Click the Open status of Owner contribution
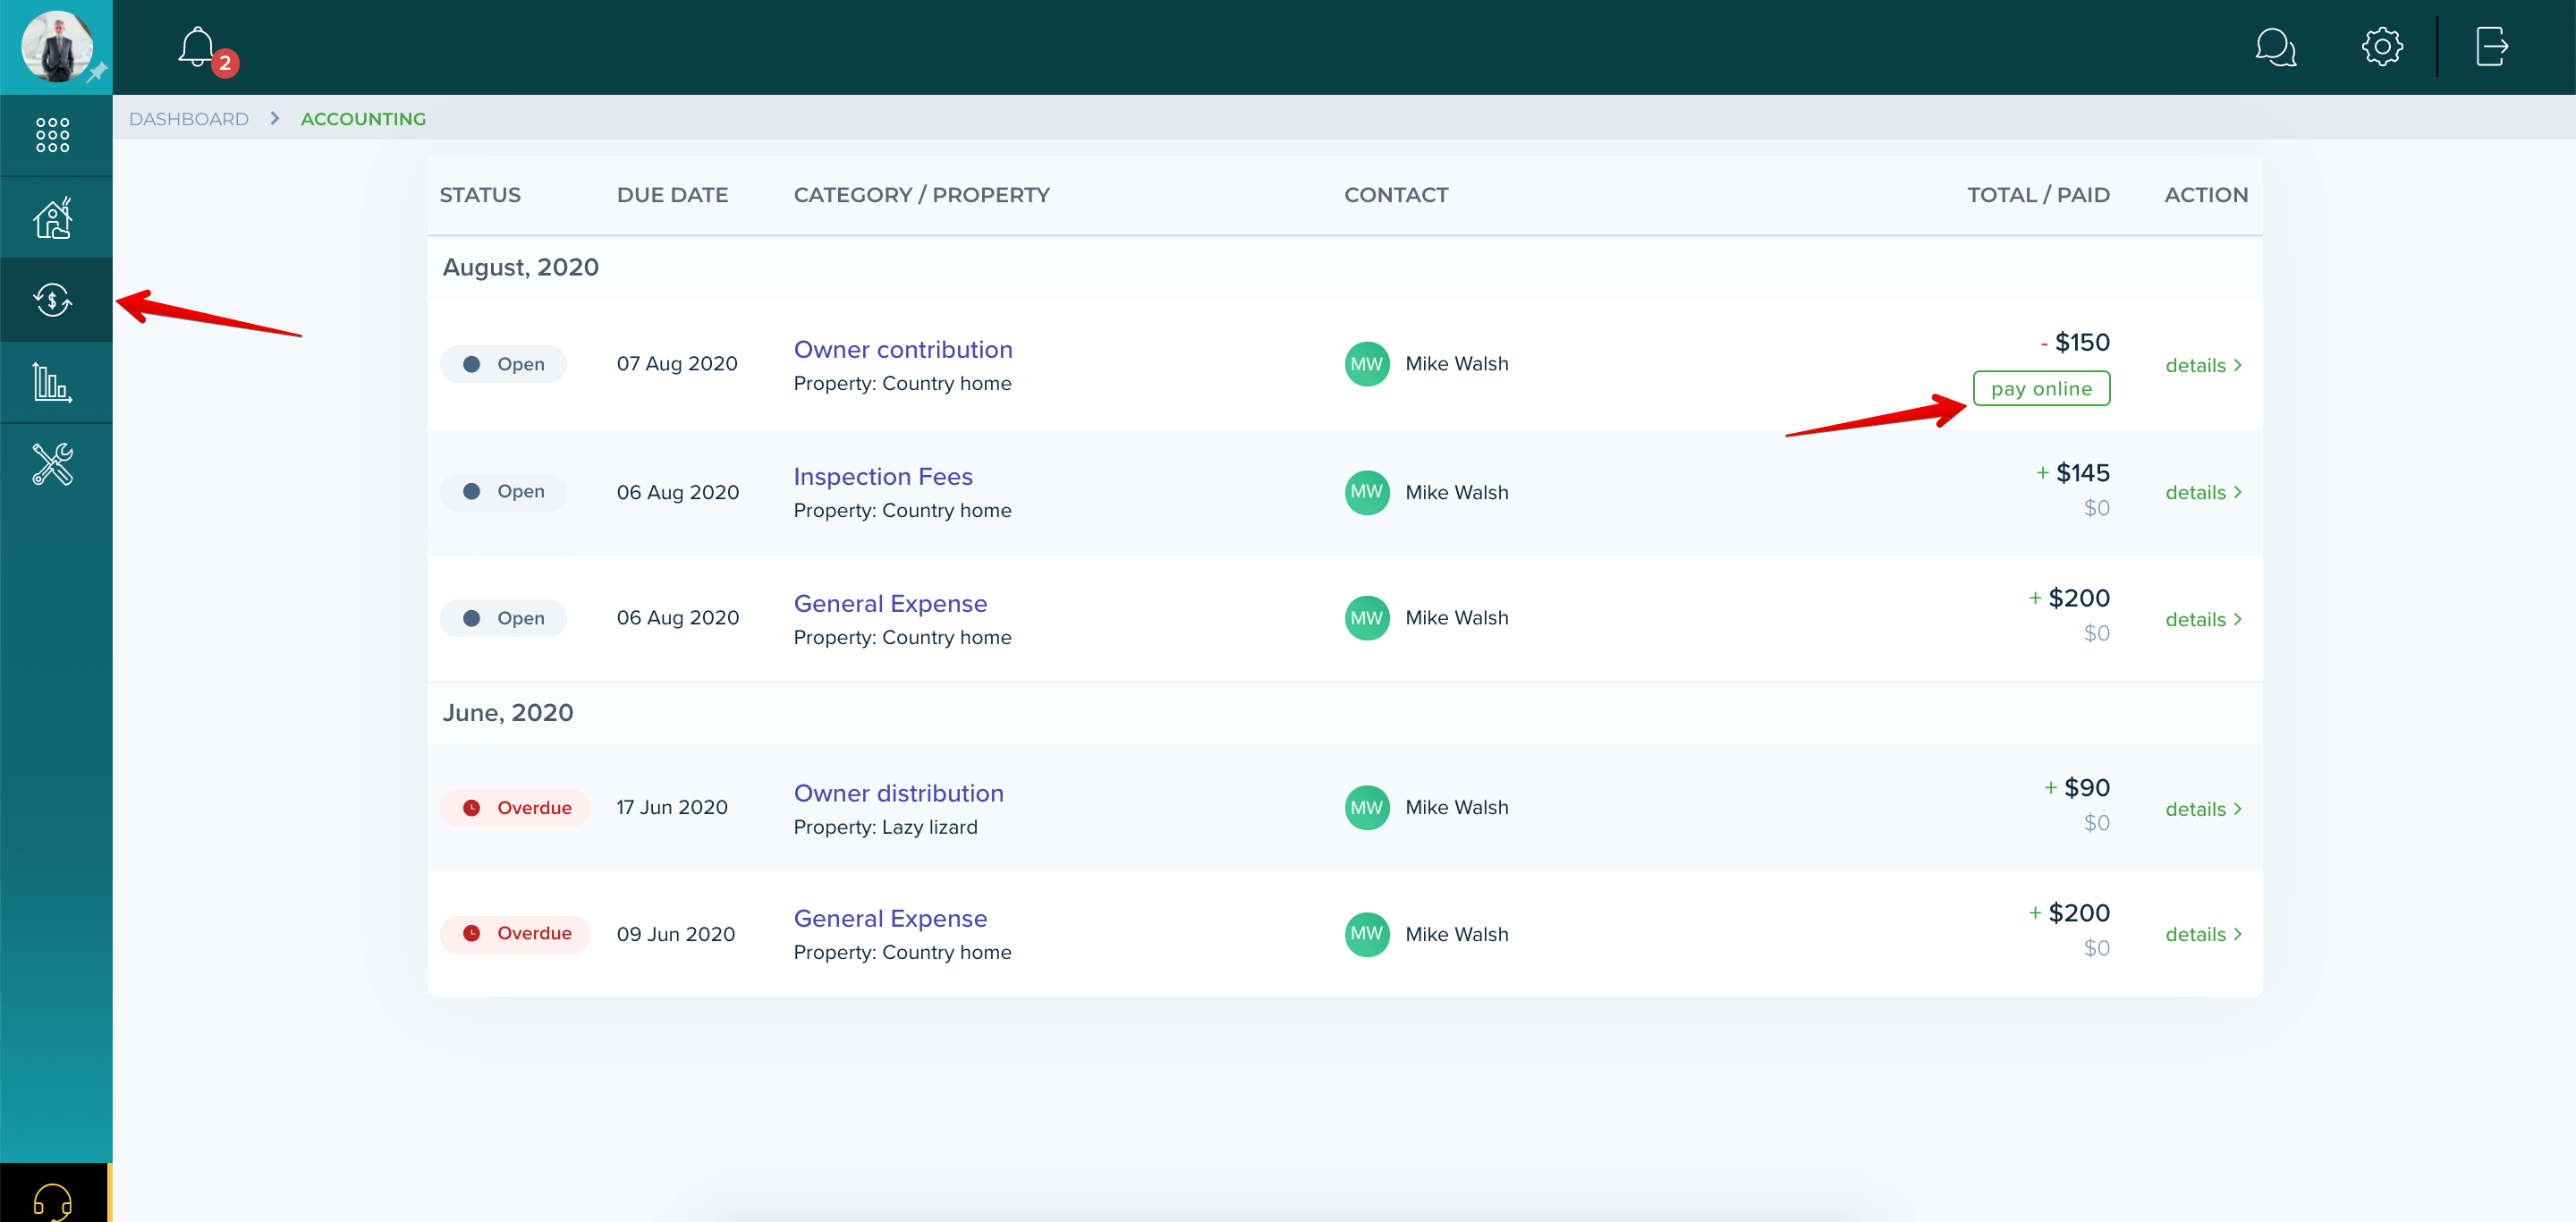Viewport: 2576px width, 1222px height. click(503, 364)
